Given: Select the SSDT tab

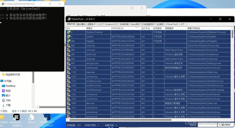Looking at the screenshot, I should (x=100, y=24).
